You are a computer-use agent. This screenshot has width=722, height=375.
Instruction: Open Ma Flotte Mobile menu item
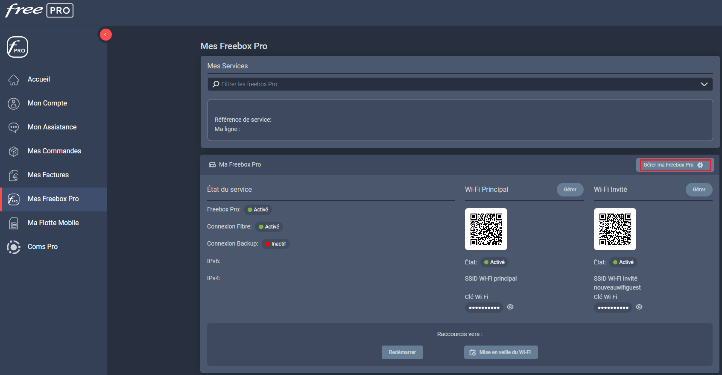click(53, 223)
